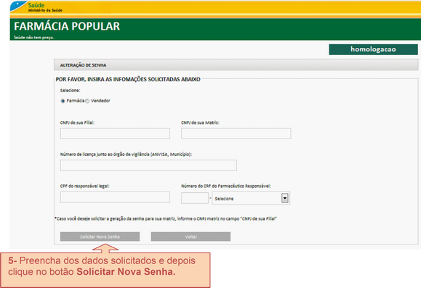Select the Farmácia radio button
Screen dimensions: 421x288
[63, 101]
